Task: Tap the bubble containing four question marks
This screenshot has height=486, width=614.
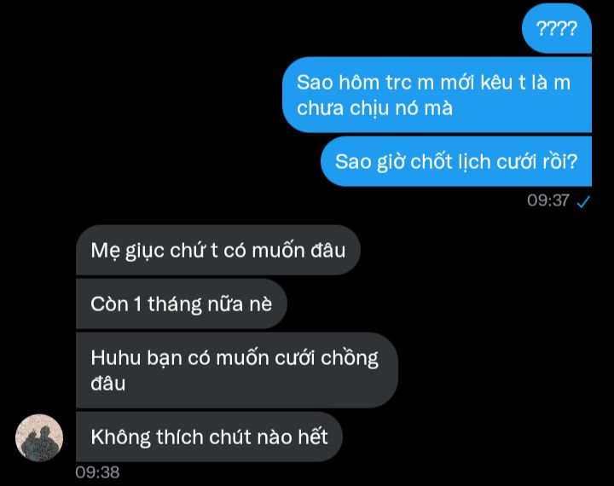Action: [x=556, y=28]
